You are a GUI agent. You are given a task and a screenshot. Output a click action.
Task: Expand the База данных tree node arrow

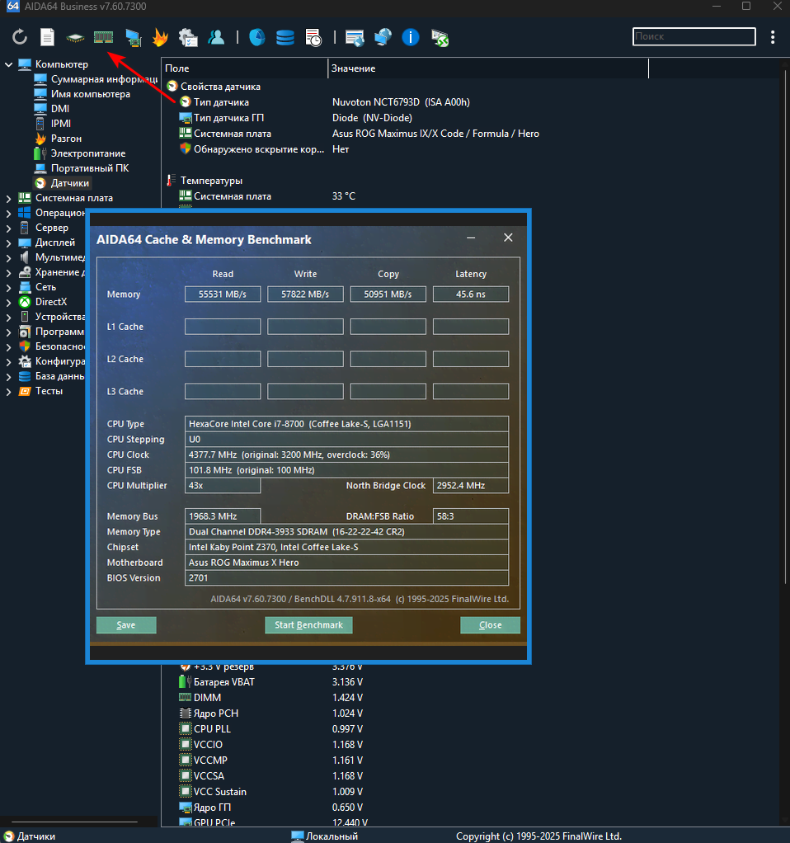pyautogui.click(x=8, y=377)
